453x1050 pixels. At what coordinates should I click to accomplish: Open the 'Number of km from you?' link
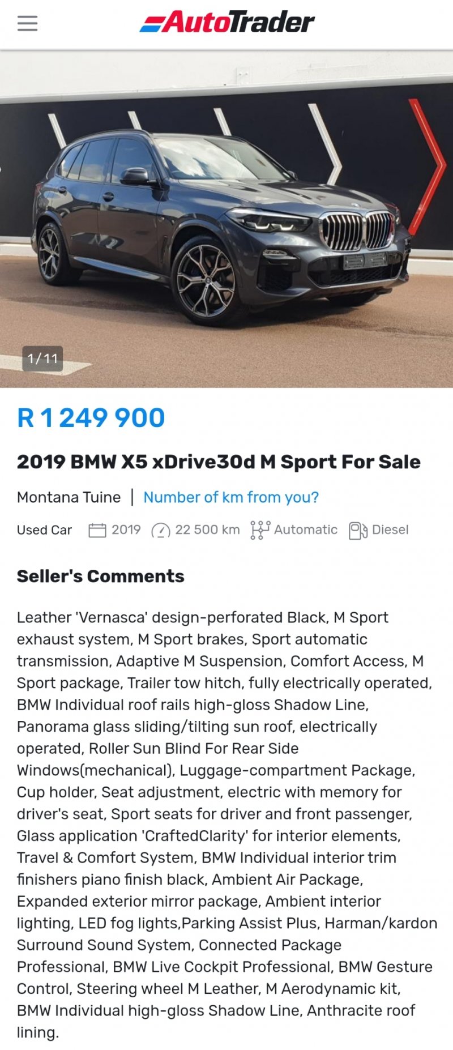(231, 497)
